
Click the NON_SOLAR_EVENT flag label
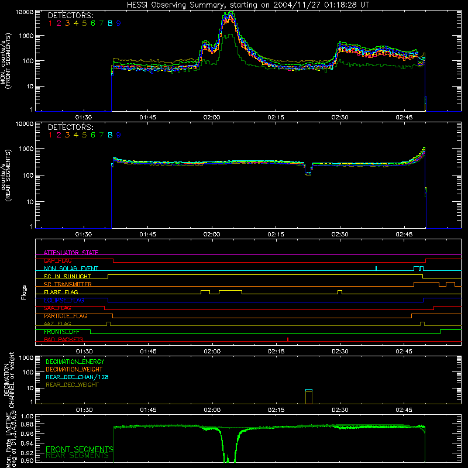71,269
